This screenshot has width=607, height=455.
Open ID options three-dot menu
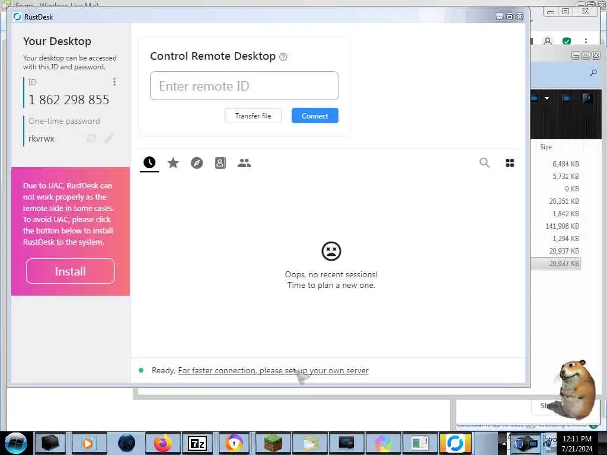coord(114,82)
